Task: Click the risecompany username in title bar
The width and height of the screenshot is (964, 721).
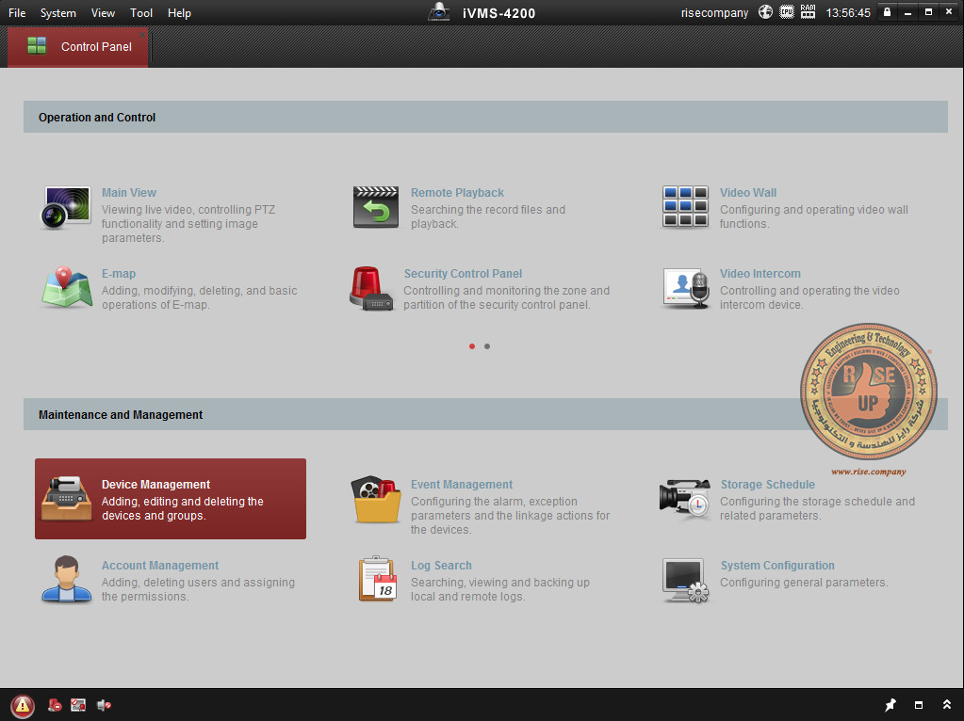Action: tap(714, 13)
